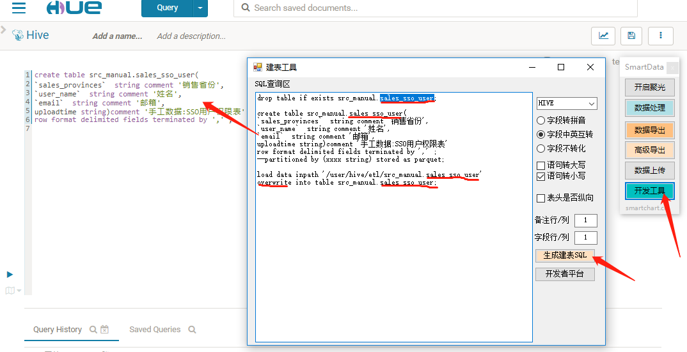The height and width of the screenshot is (352, 687).
Task: Switch to the Query History tab
Action: [x=58, y=330]
